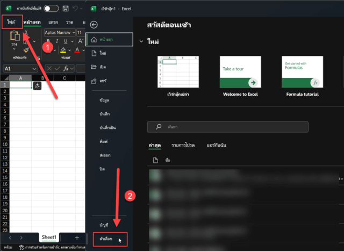Open ตัวเลือก (Options) in backstage sidebar
344x251 pixels.
click(110, 239)
